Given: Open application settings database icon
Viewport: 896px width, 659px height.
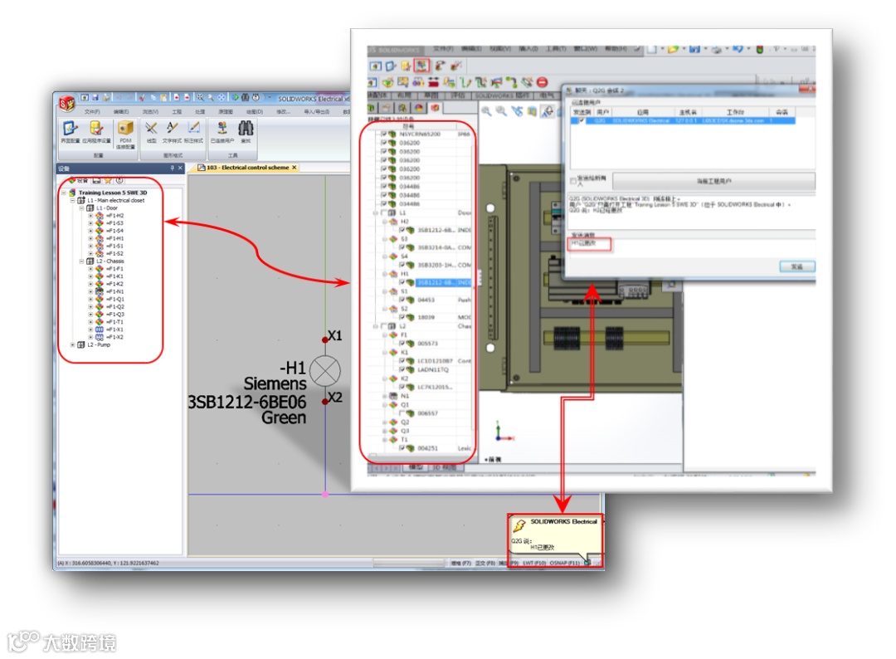Looking at the screenshot, I should [x=96, y=128].
